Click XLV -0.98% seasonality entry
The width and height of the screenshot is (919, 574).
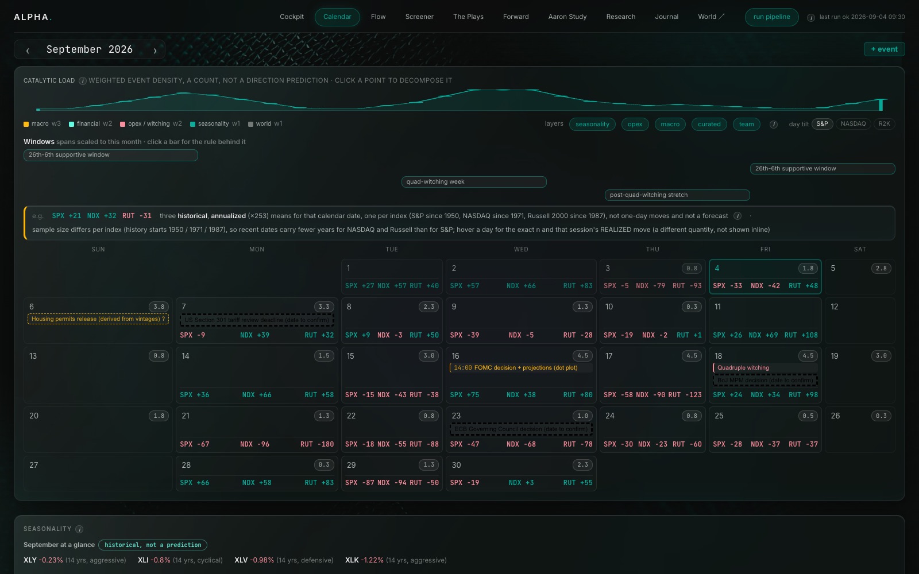click(x=284, y=560)
